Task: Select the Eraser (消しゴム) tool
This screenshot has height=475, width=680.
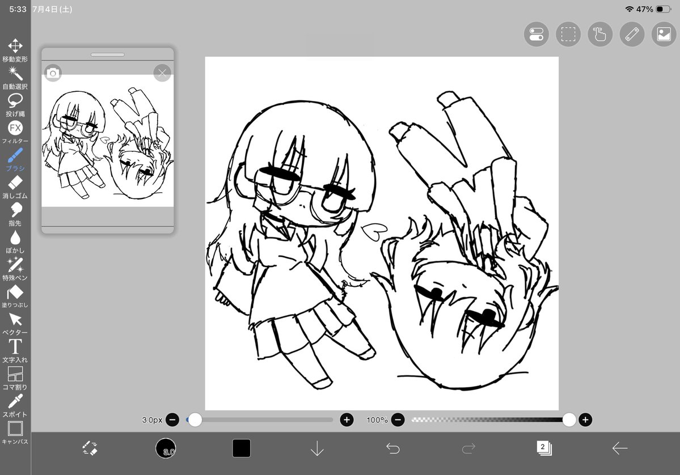Action: tap(15, 187)
